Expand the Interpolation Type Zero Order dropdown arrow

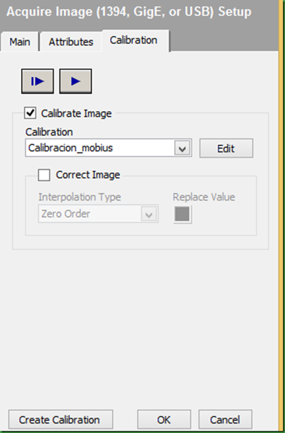coord(149,214)
